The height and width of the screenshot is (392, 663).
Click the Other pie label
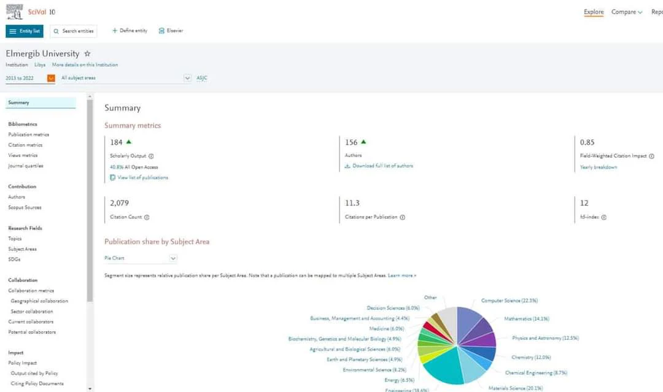(x=430, y=298)
